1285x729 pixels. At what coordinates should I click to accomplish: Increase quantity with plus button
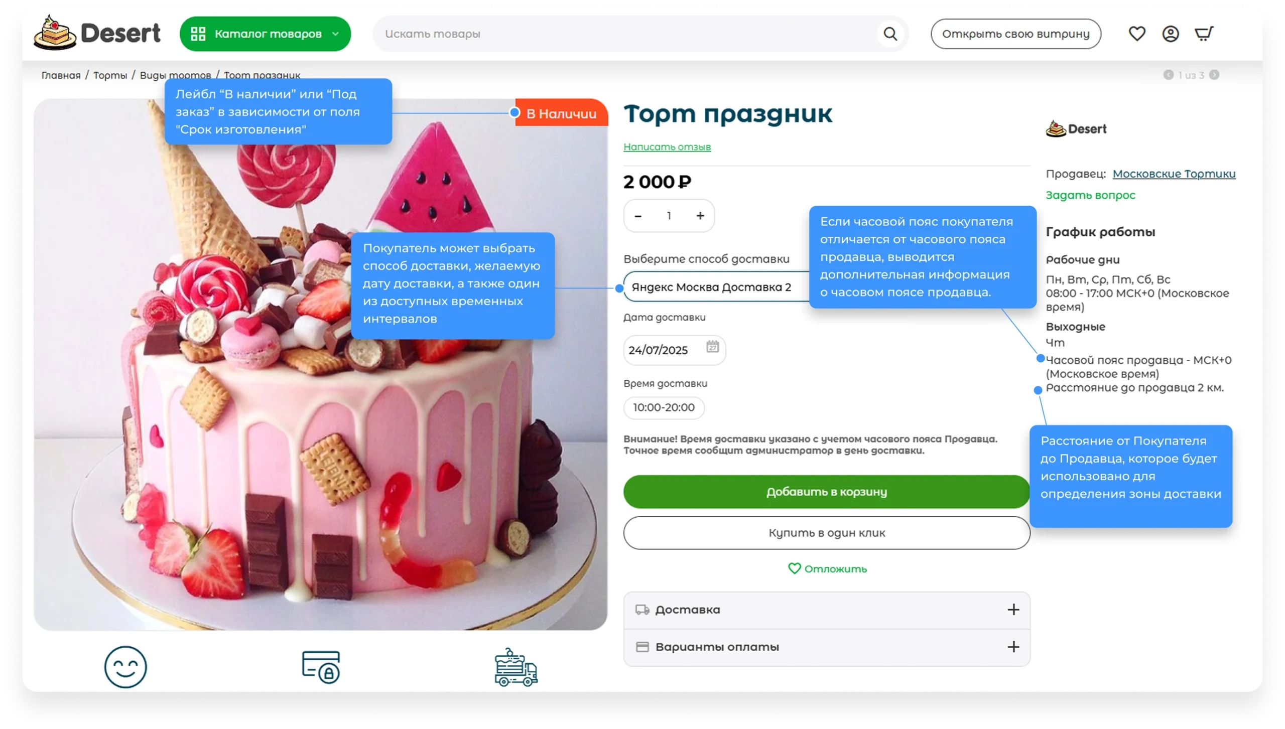[x=700, y=216]
